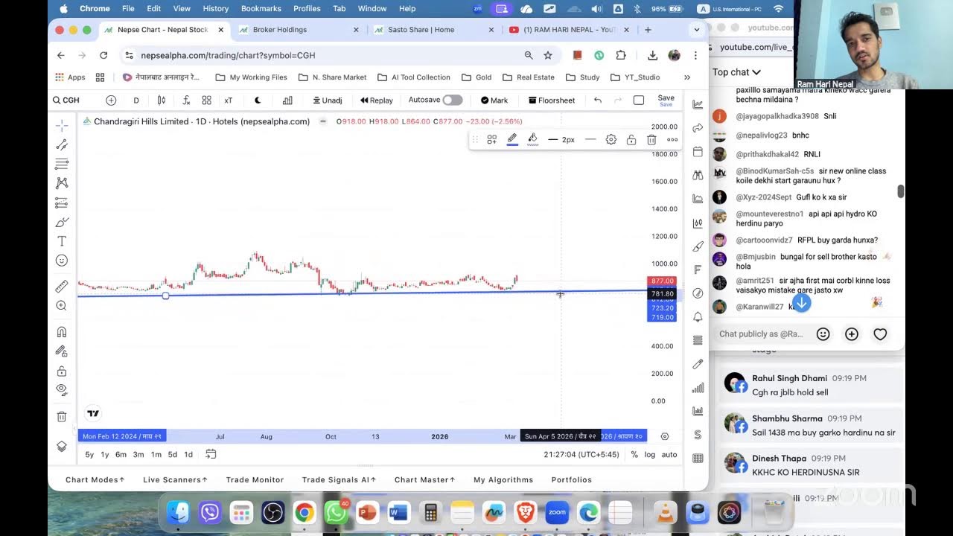Open the binoculars icon in the right sidebar
953x536 pixels.
click(698, 175)
